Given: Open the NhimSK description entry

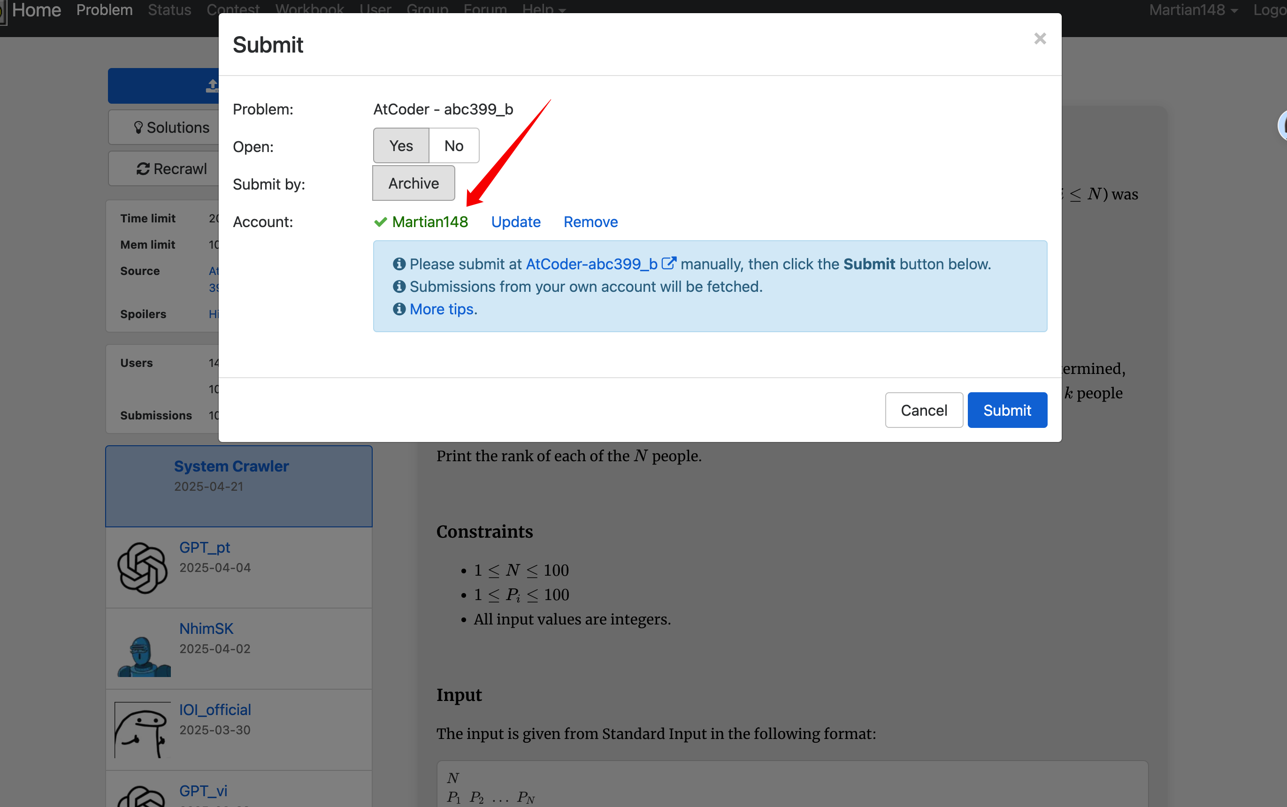Looking at the screenshot, I should 238,648.
